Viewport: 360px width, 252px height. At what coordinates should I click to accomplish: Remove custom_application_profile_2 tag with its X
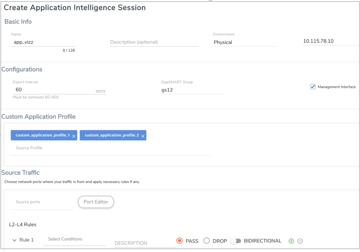(x=143, y=136)
